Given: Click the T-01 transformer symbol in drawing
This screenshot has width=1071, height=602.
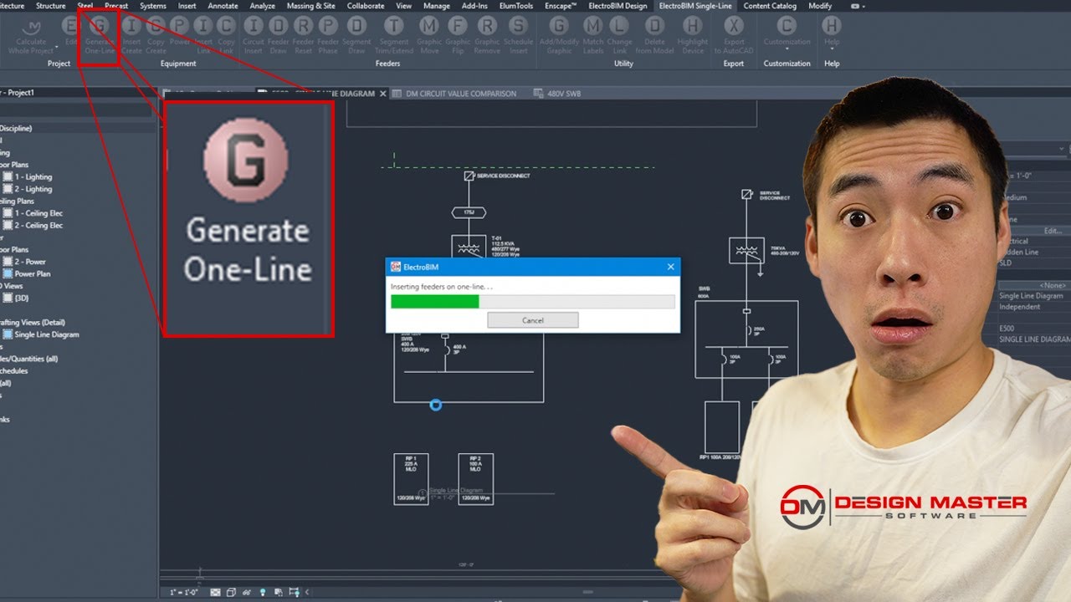Looking at the screenshot, I should (x=468, y=247).
